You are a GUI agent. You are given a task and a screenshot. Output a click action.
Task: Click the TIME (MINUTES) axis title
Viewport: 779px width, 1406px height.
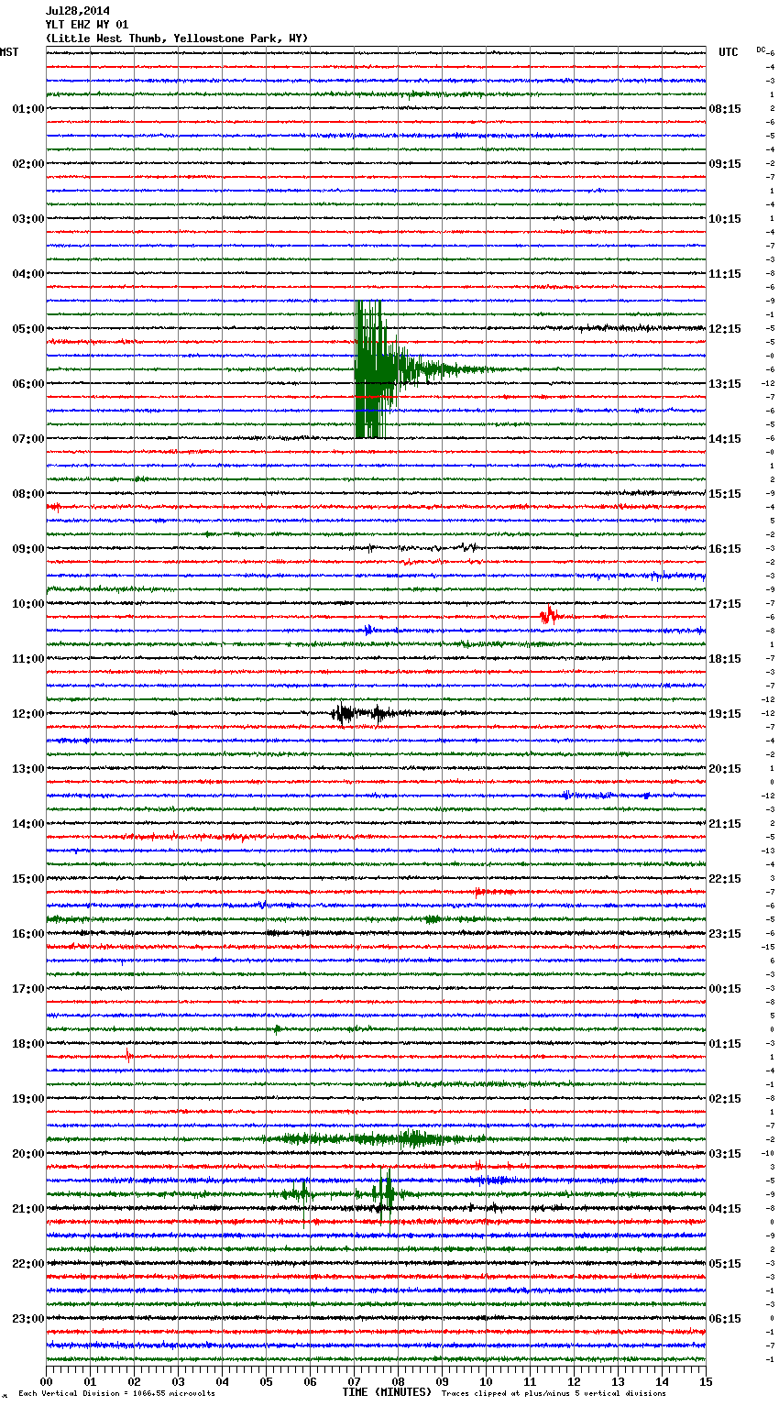click(x=387, y=1392)
